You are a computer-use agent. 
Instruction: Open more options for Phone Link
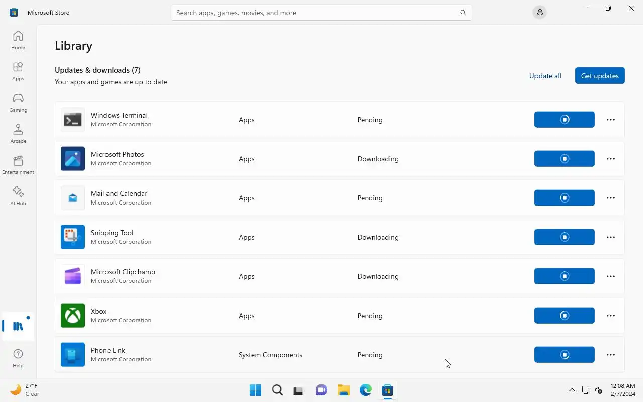[x=611, y=355]
